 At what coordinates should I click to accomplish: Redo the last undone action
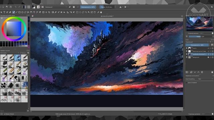(19, 7)
